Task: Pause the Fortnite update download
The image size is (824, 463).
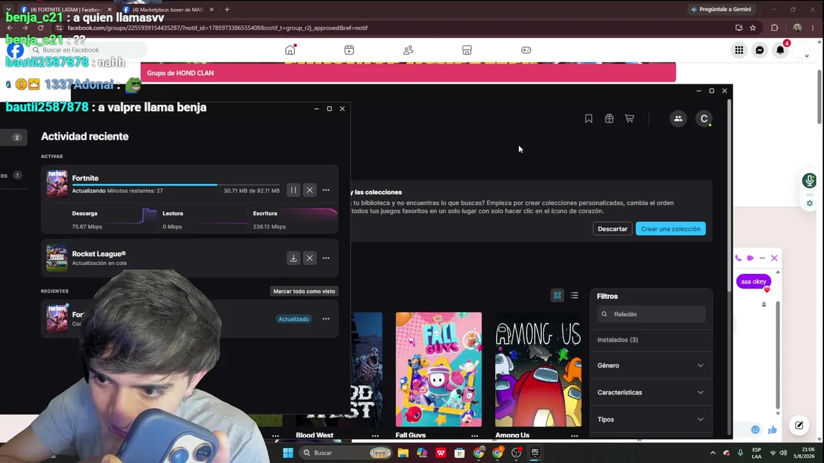Action: (293, 190)
